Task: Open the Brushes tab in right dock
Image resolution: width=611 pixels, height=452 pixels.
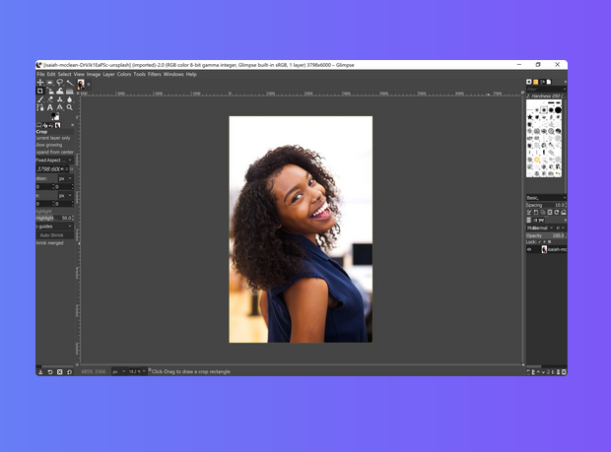Action: pos(529,82)
